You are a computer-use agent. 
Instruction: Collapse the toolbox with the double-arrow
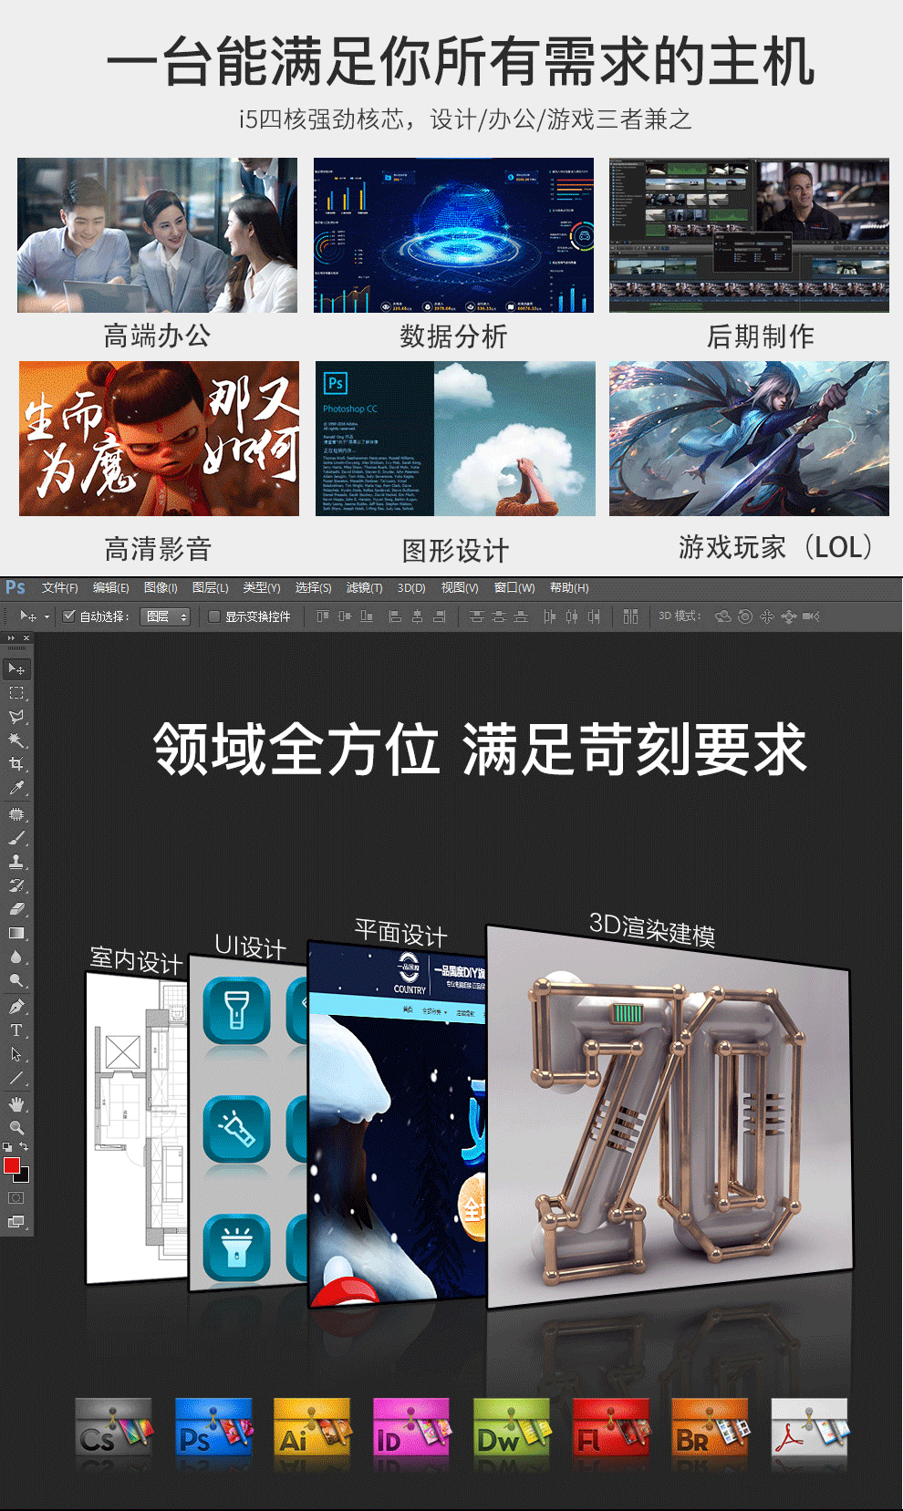(11, 638)
